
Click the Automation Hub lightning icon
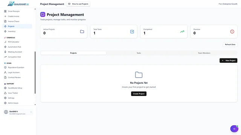5,47
